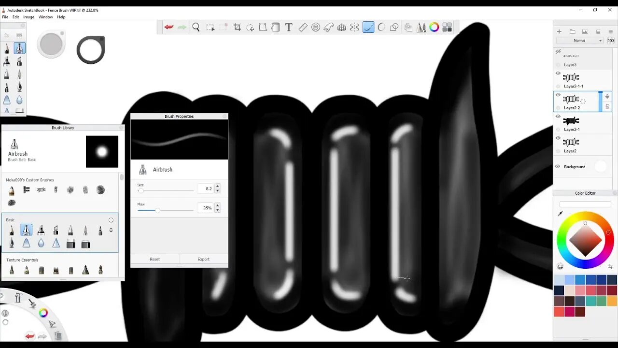Image resolution: width=618 pixels, height=348 pixels.
Task: Increase brush Size with the up arrow
Action: coord(217,186)
